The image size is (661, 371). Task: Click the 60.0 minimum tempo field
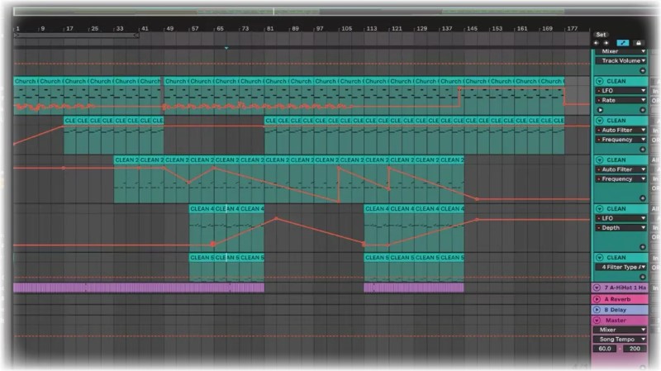(605, 349)
